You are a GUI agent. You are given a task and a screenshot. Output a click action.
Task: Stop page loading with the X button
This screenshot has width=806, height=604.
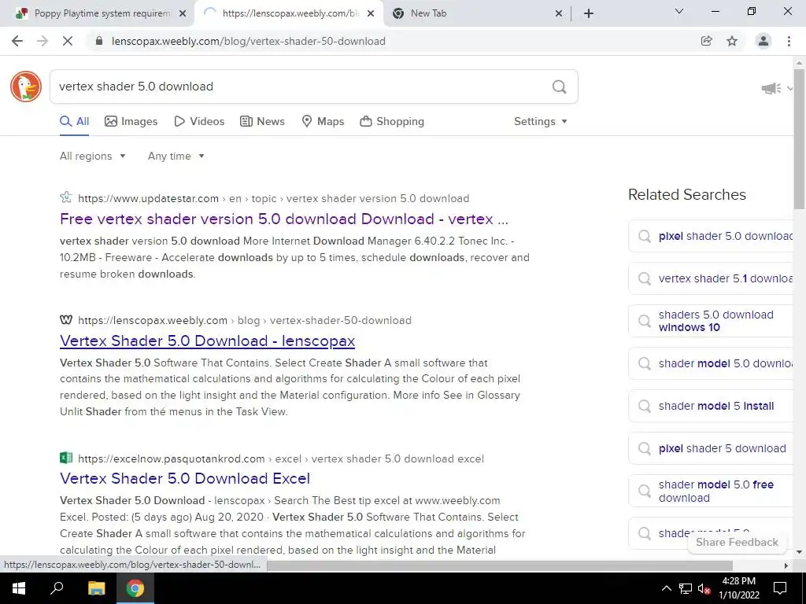pyautogui.click(x=68, y=41)
